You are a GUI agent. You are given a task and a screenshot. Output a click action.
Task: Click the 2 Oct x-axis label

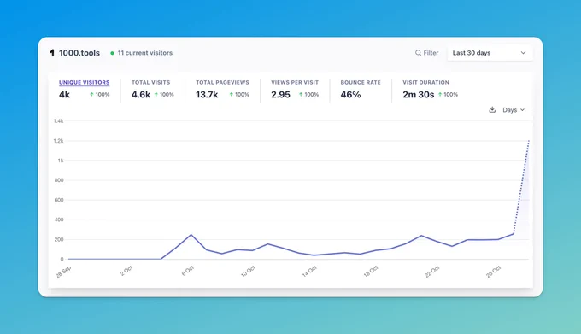(126, 271)
